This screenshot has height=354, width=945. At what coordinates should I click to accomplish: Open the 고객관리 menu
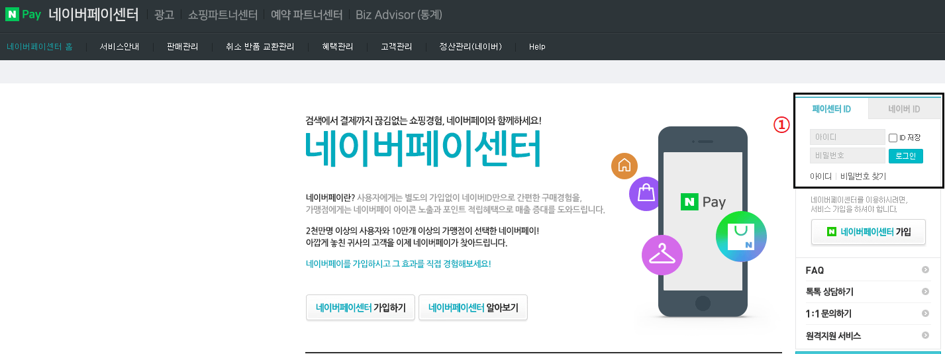coord(396,47)
